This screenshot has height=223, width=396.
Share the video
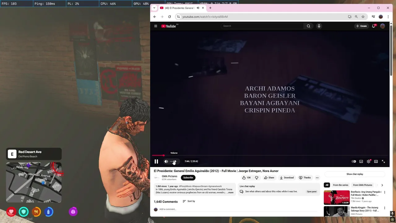(x=269, y=177)
